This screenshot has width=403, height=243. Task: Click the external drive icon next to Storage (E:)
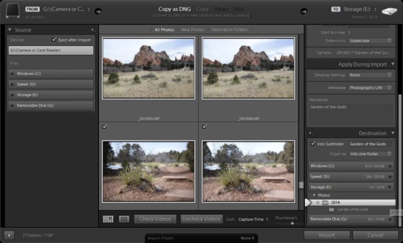pyautogui.click(x=389, y=12)
